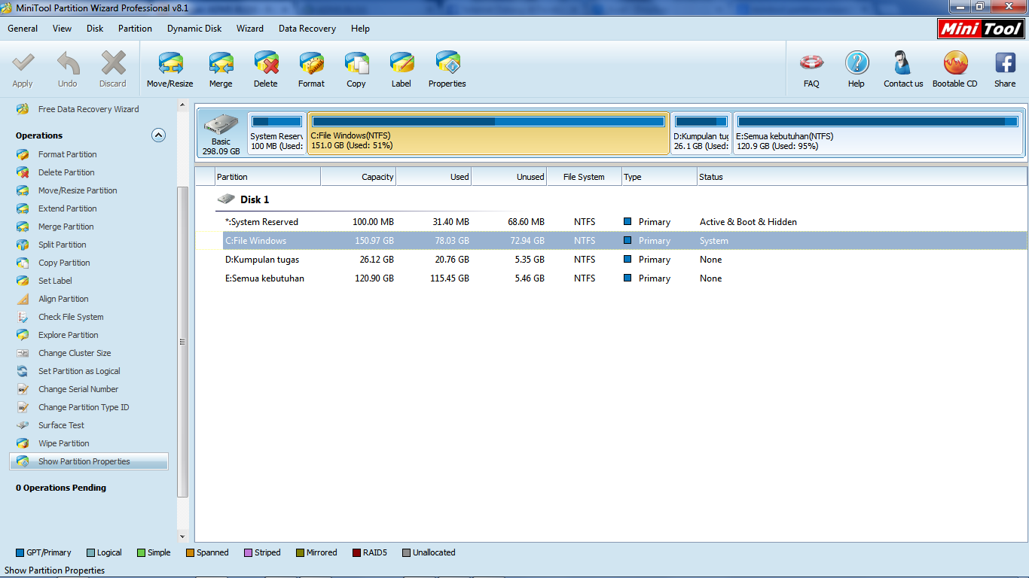Sort by the Used column header
1029x578 pixels.
[434, 177]
